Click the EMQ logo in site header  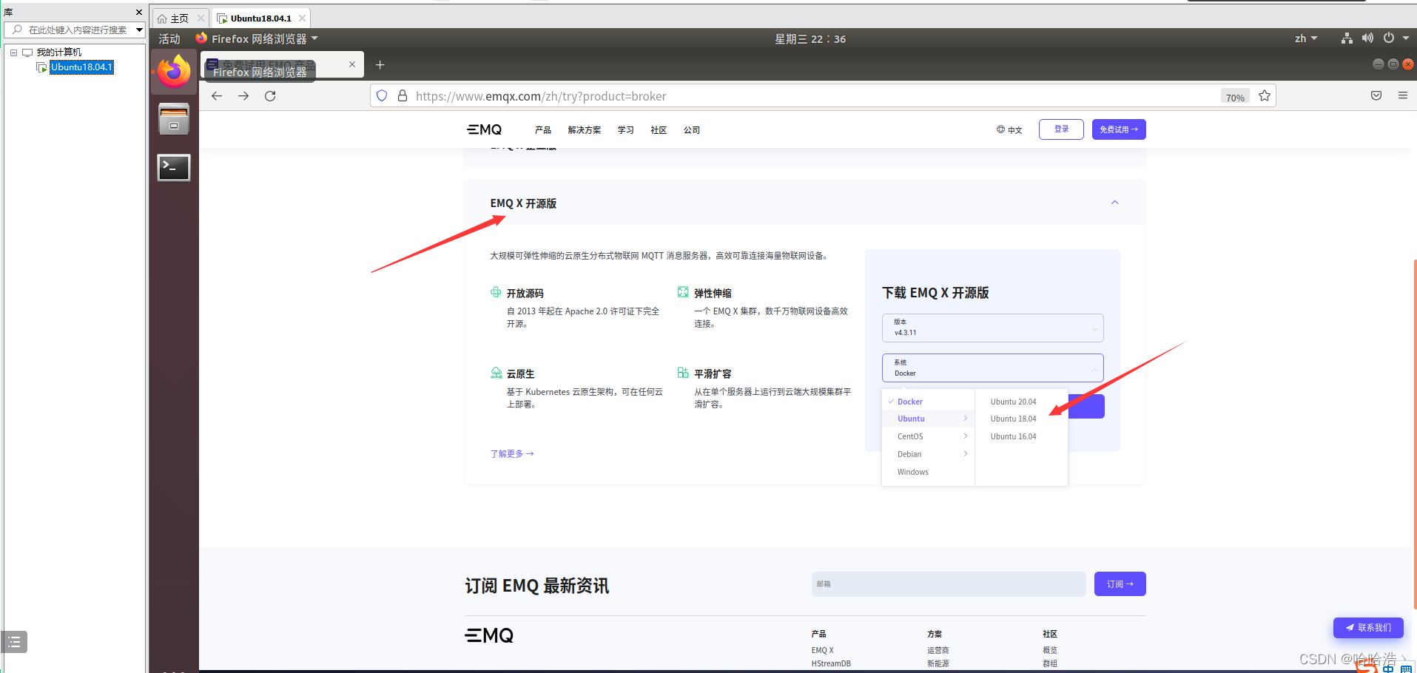click(x=485, y=129)
